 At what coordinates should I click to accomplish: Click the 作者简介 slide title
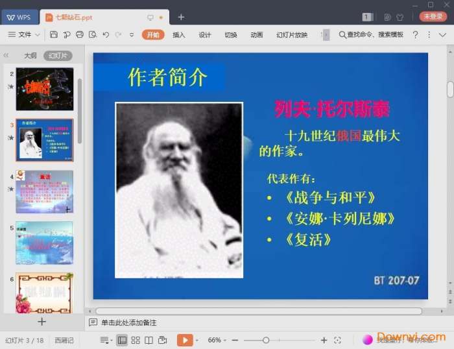click(167, 77)
